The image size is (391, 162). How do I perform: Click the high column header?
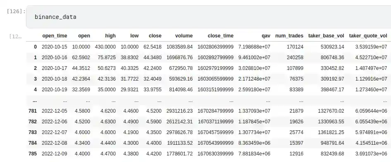pyautogui.click(x=110, y=36)
